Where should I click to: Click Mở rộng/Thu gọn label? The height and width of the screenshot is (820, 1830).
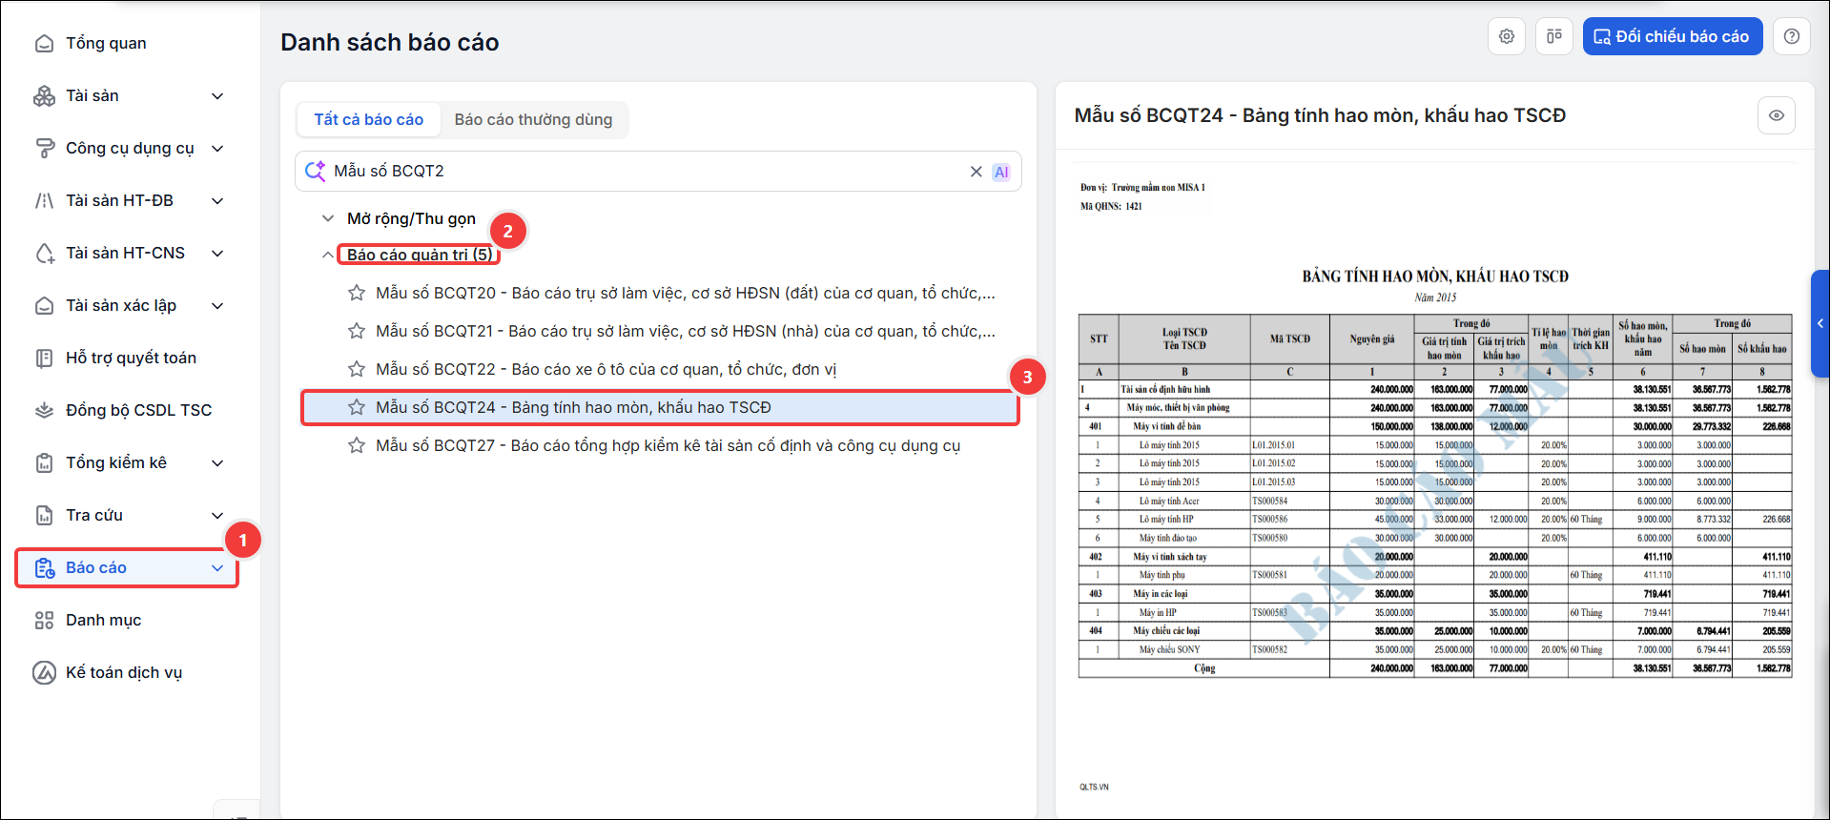(411, 218)
